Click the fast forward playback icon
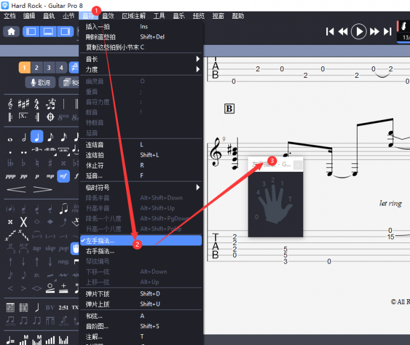Screen dimensions: 410x345 (374, 31)
